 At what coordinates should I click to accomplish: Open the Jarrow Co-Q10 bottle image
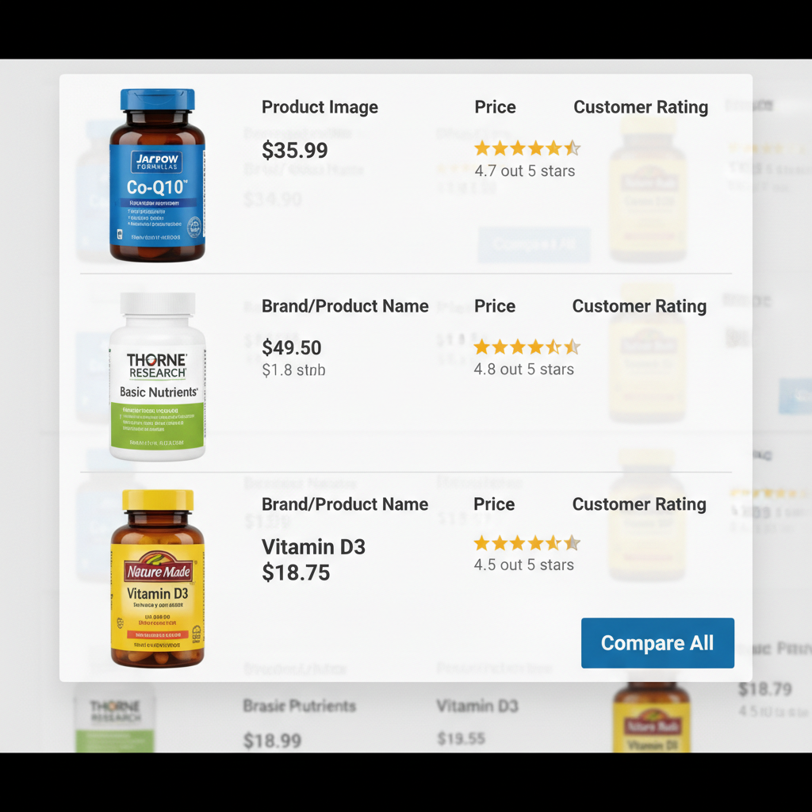pyautogui.click(x=158, y=175)
